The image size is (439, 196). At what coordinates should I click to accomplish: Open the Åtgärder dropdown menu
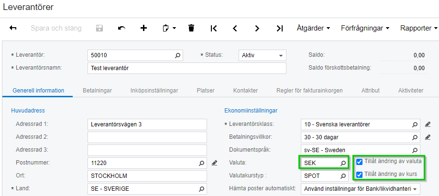[313, 28]
